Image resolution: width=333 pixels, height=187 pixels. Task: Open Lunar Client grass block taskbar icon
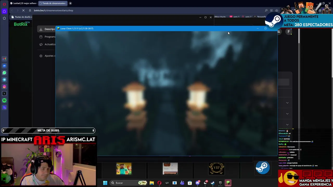coord(228,183)
